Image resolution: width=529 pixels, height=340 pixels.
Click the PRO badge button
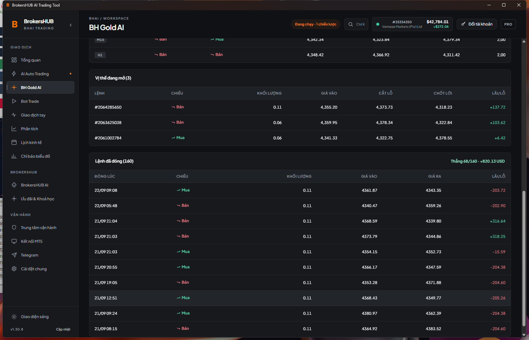(x=508, y=24)
